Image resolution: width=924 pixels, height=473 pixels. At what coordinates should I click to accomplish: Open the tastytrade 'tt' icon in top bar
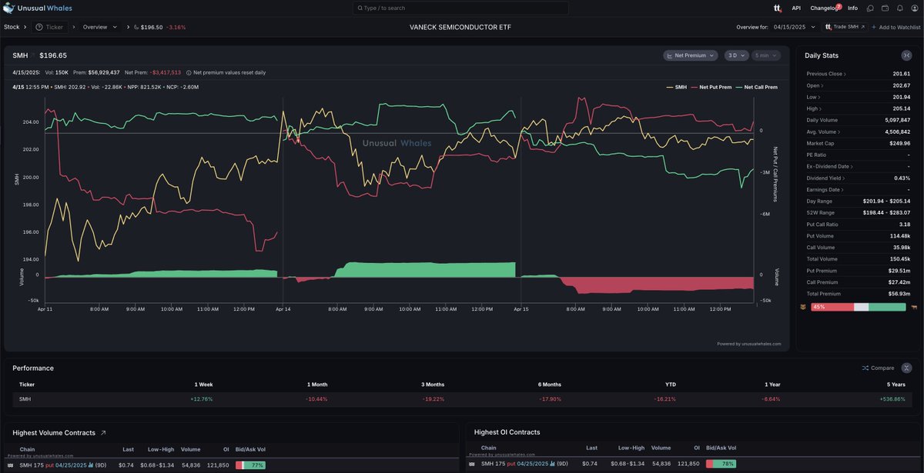click(778, 8)
